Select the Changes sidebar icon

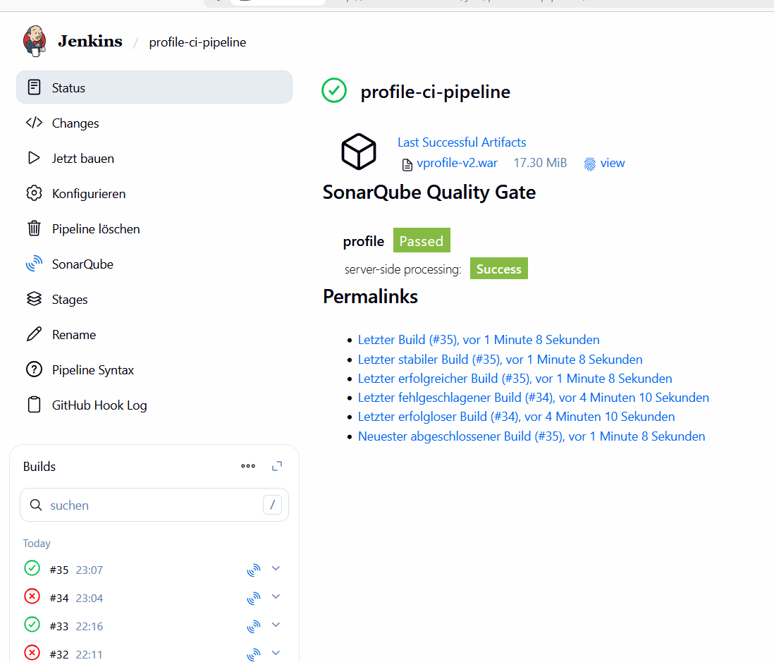click(34, 123)
